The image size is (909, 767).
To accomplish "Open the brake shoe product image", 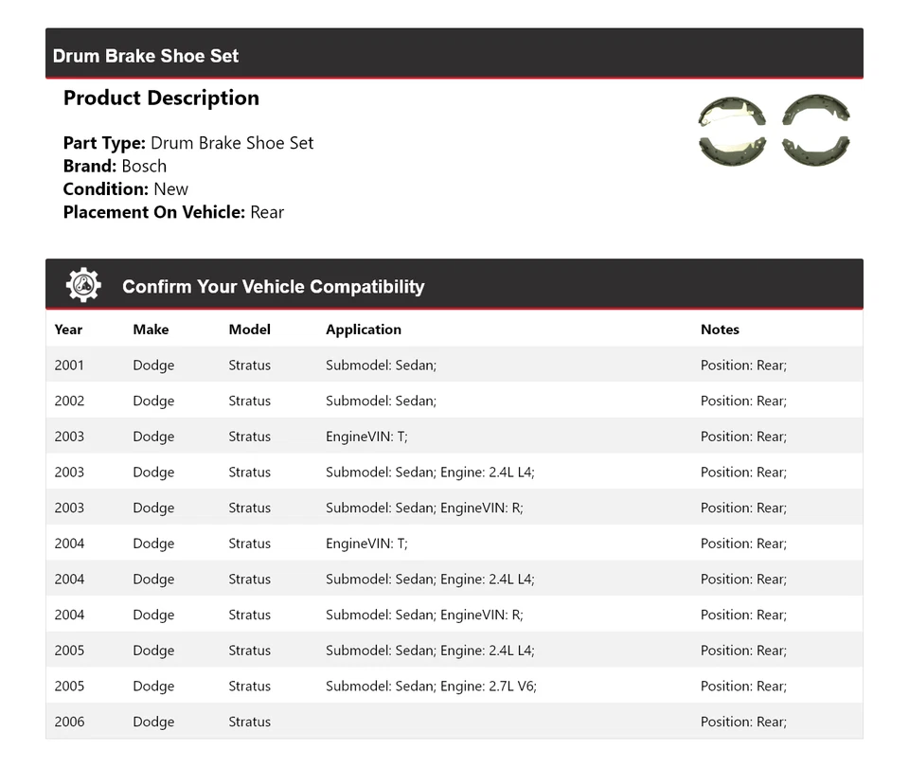I will click(774, 130).
